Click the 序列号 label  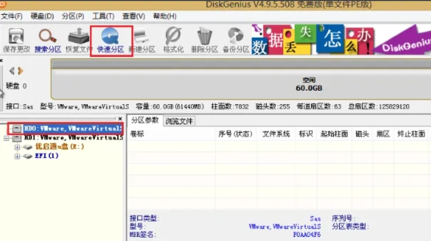tap(344, 219)
